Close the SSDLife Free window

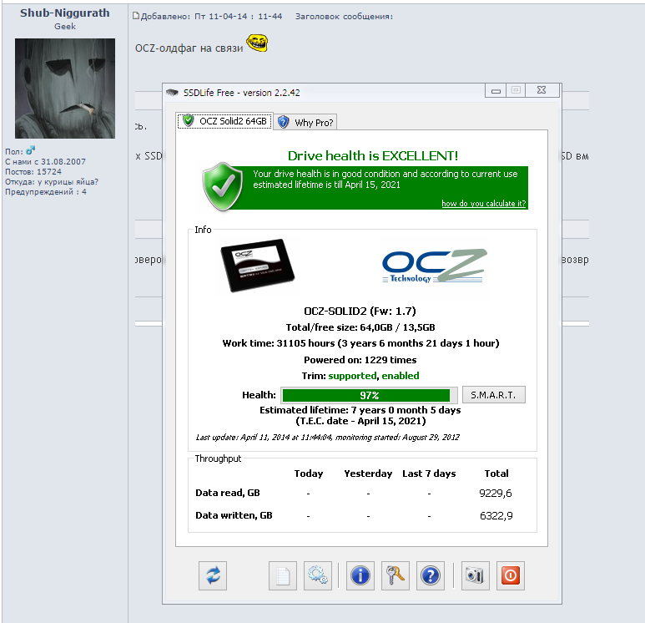pyautogui.click(x=542, y=90)
